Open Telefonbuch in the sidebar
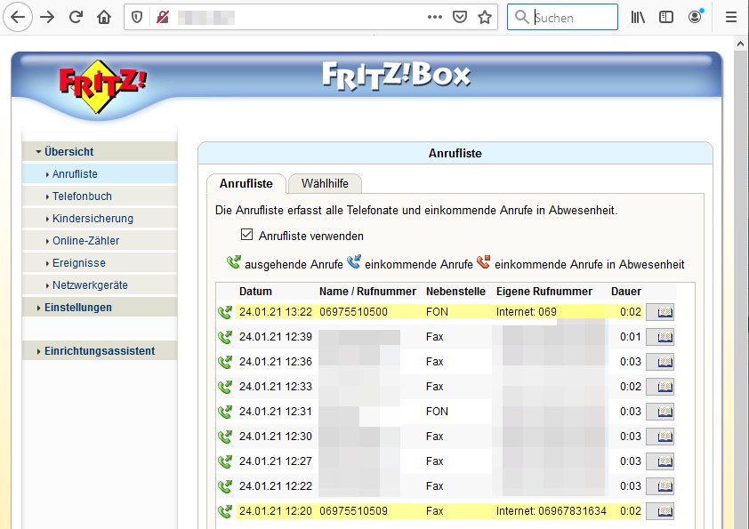The image size is (749, 529). (100, 196)
